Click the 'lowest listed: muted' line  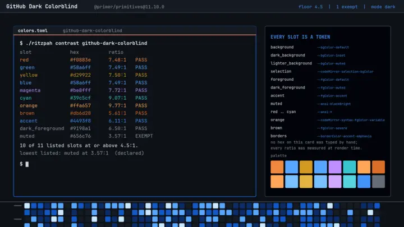click(x=82, y=153)
